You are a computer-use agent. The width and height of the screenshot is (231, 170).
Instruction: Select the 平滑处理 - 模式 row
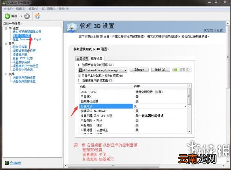pyautogui.click(x=133, y=125)
